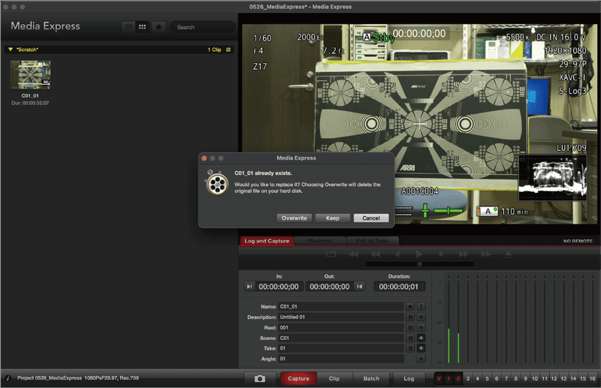Image resolution: width=601 pixels, height=388 pixels.
Task: Toggle clapper icon for Take
Action: (410, 348)
